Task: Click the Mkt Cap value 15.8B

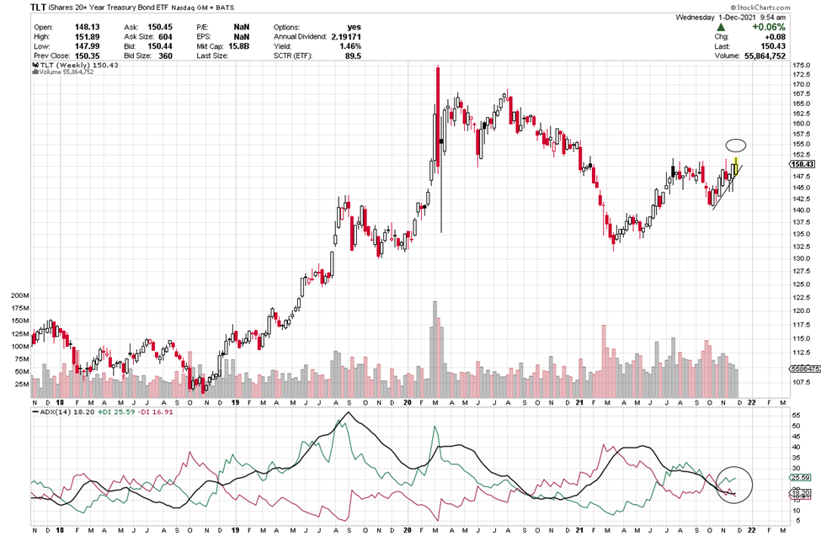Action: 239,46
